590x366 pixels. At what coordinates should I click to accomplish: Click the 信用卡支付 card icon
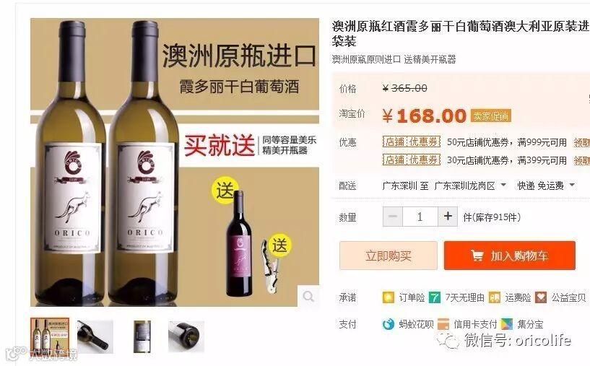(443, 324)
